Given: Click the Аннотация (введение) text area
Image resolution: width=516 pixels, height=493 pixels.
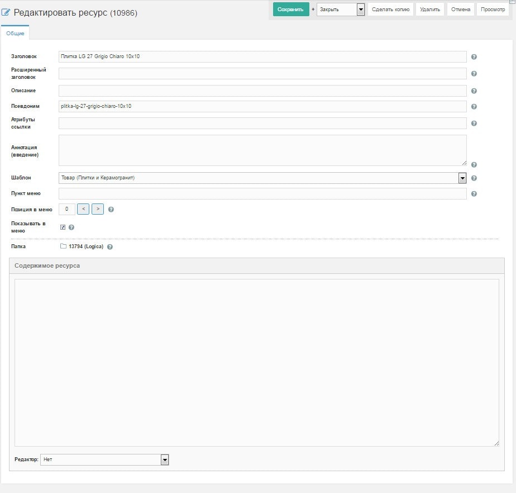Looking at the screenshot, I should click(x=262, y=150).
